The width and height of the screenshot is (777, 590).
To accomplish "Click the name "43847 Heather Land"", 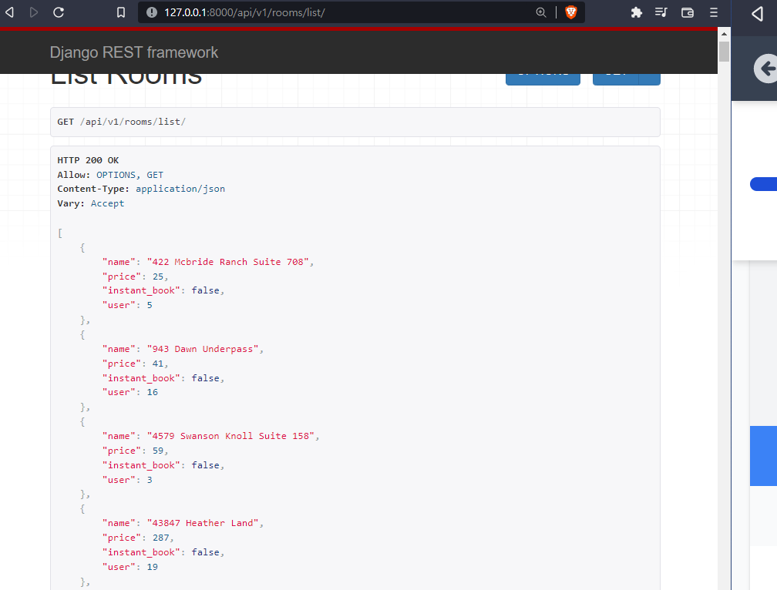I will point(203,523).
